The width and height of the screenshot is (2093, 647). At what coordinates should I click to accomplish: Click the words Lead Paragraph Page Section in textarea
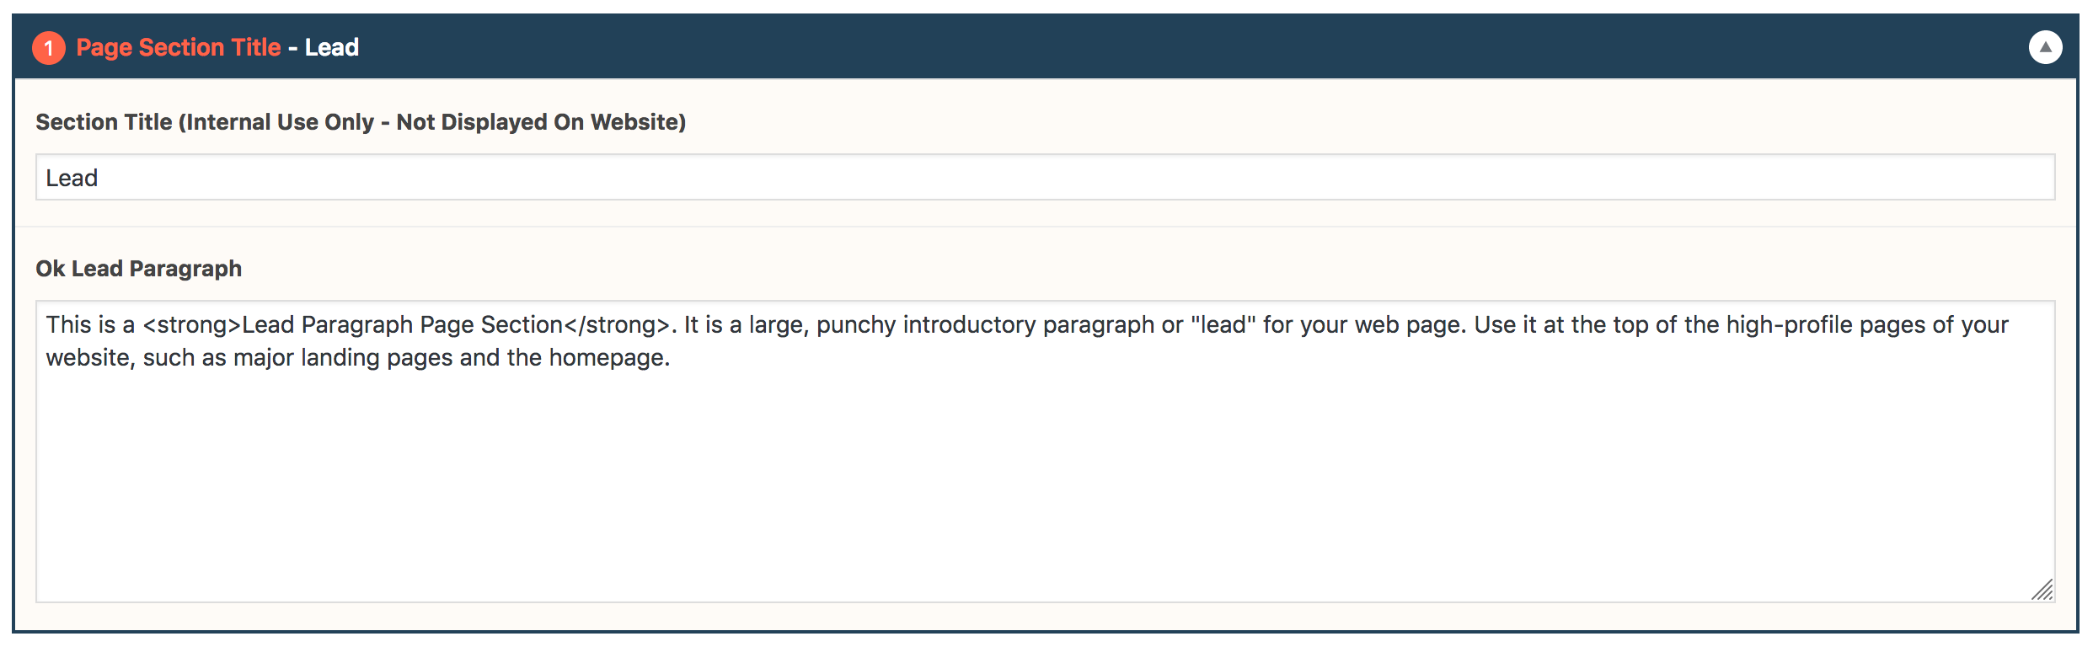coord(403,325)
